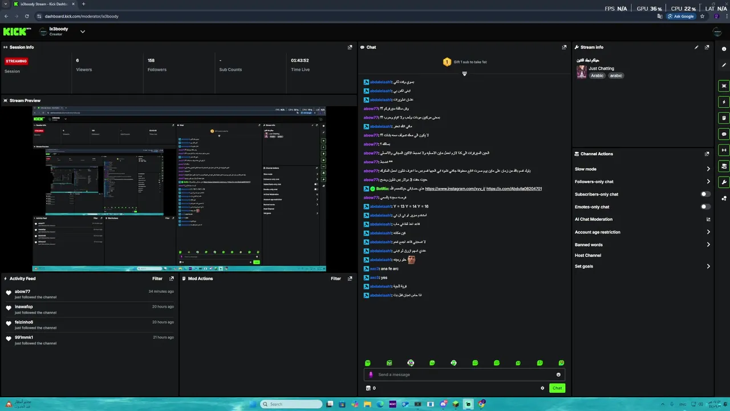Expand Set goals options
Image resolution: width=730 pixels, height=411 pixels.
click(x=708, y=266)
